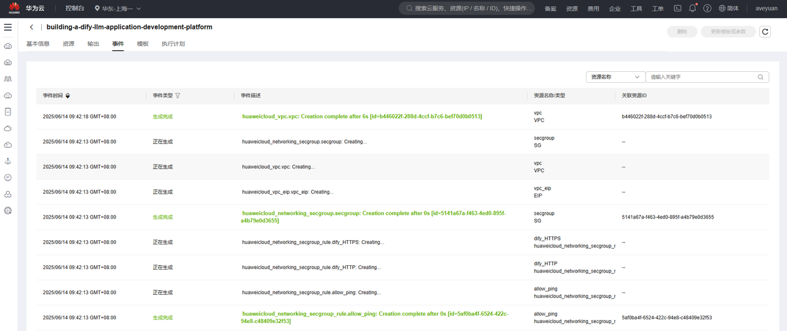The image size is (787, 331).
Task: Switch to the 基本信息 tab
Action: coord(38,44)
